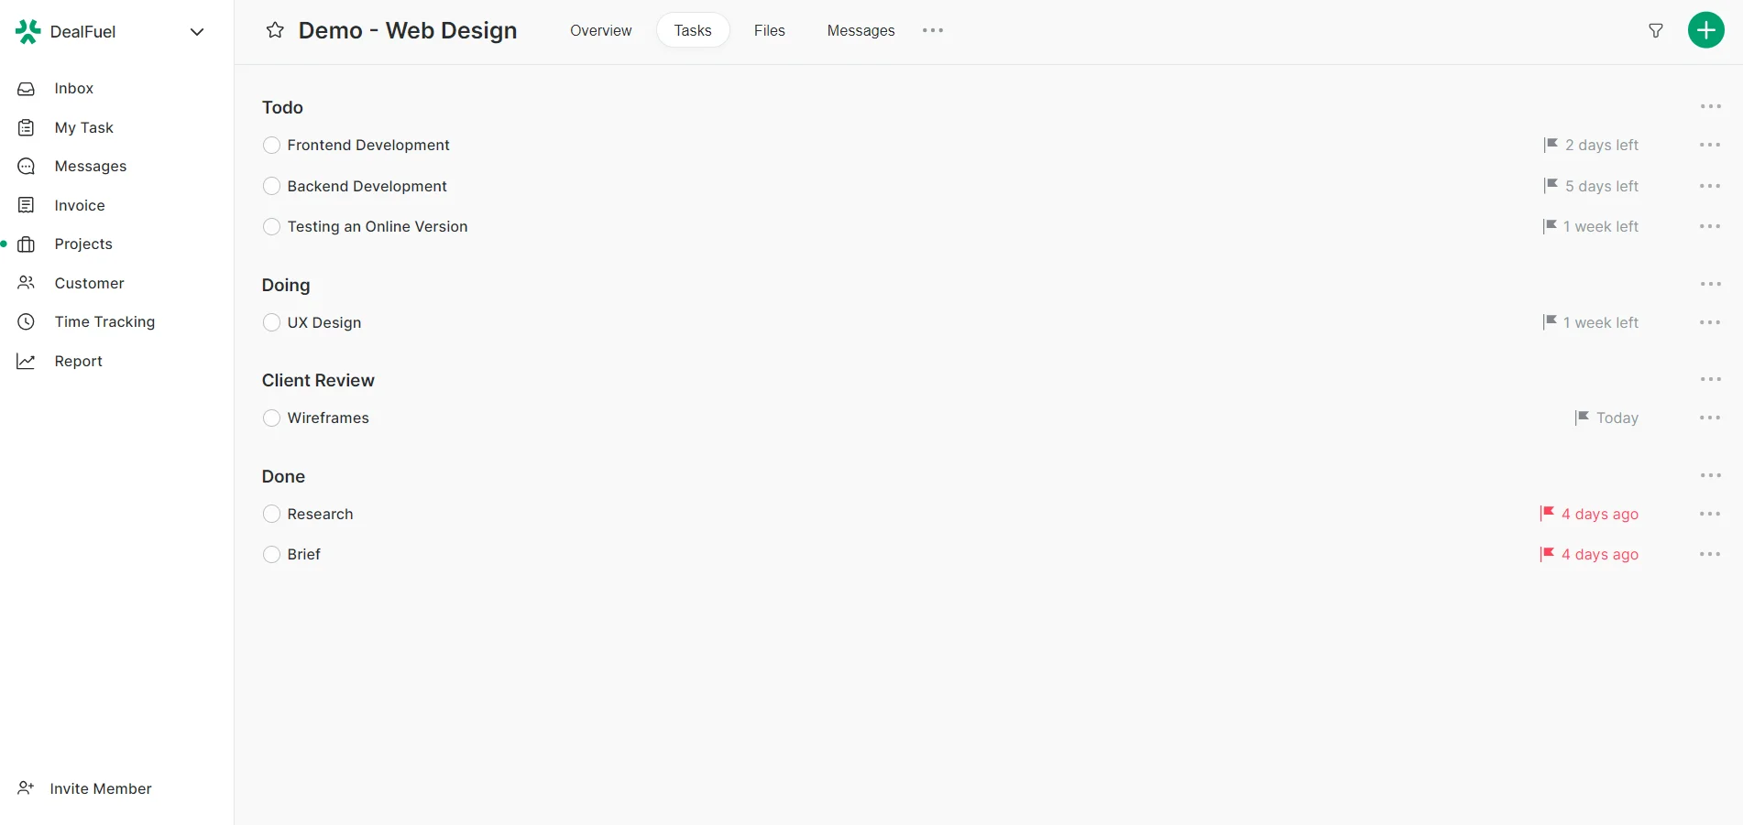Open the filter icon in top right

[1656, 30]
